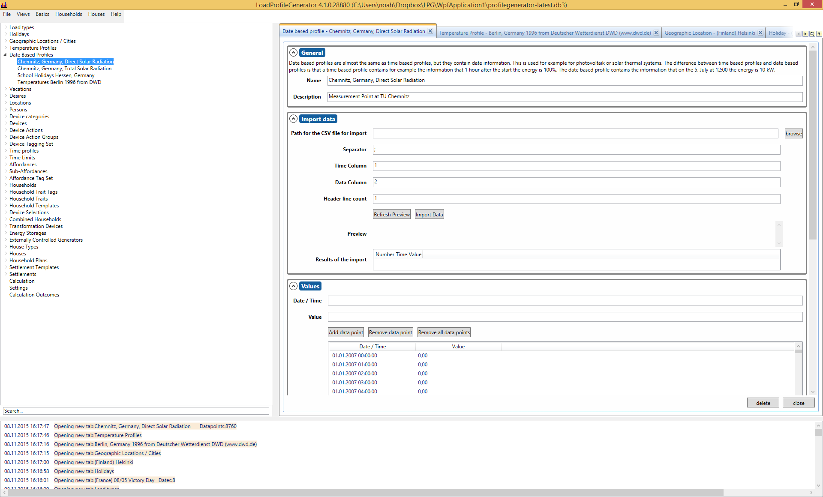Close the Geographic Location Helsinki tab

(760, 33)
